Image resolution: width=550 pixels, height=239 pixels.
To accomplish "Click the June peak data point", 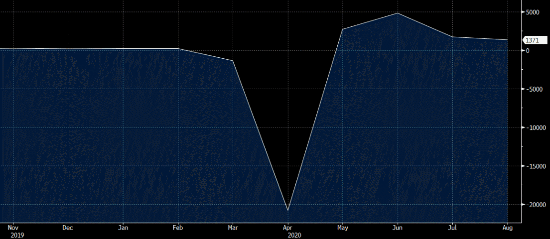I will coord(398,13).
